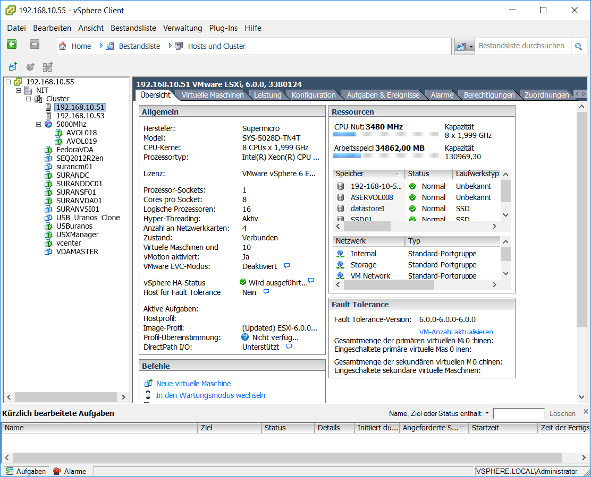
Task: Select the vcenter virtual machine
Action: 69,243
